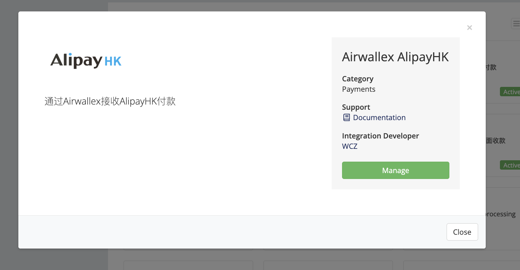Select the Payments category label
Screen dimensions: 520x270
(358, 89)
